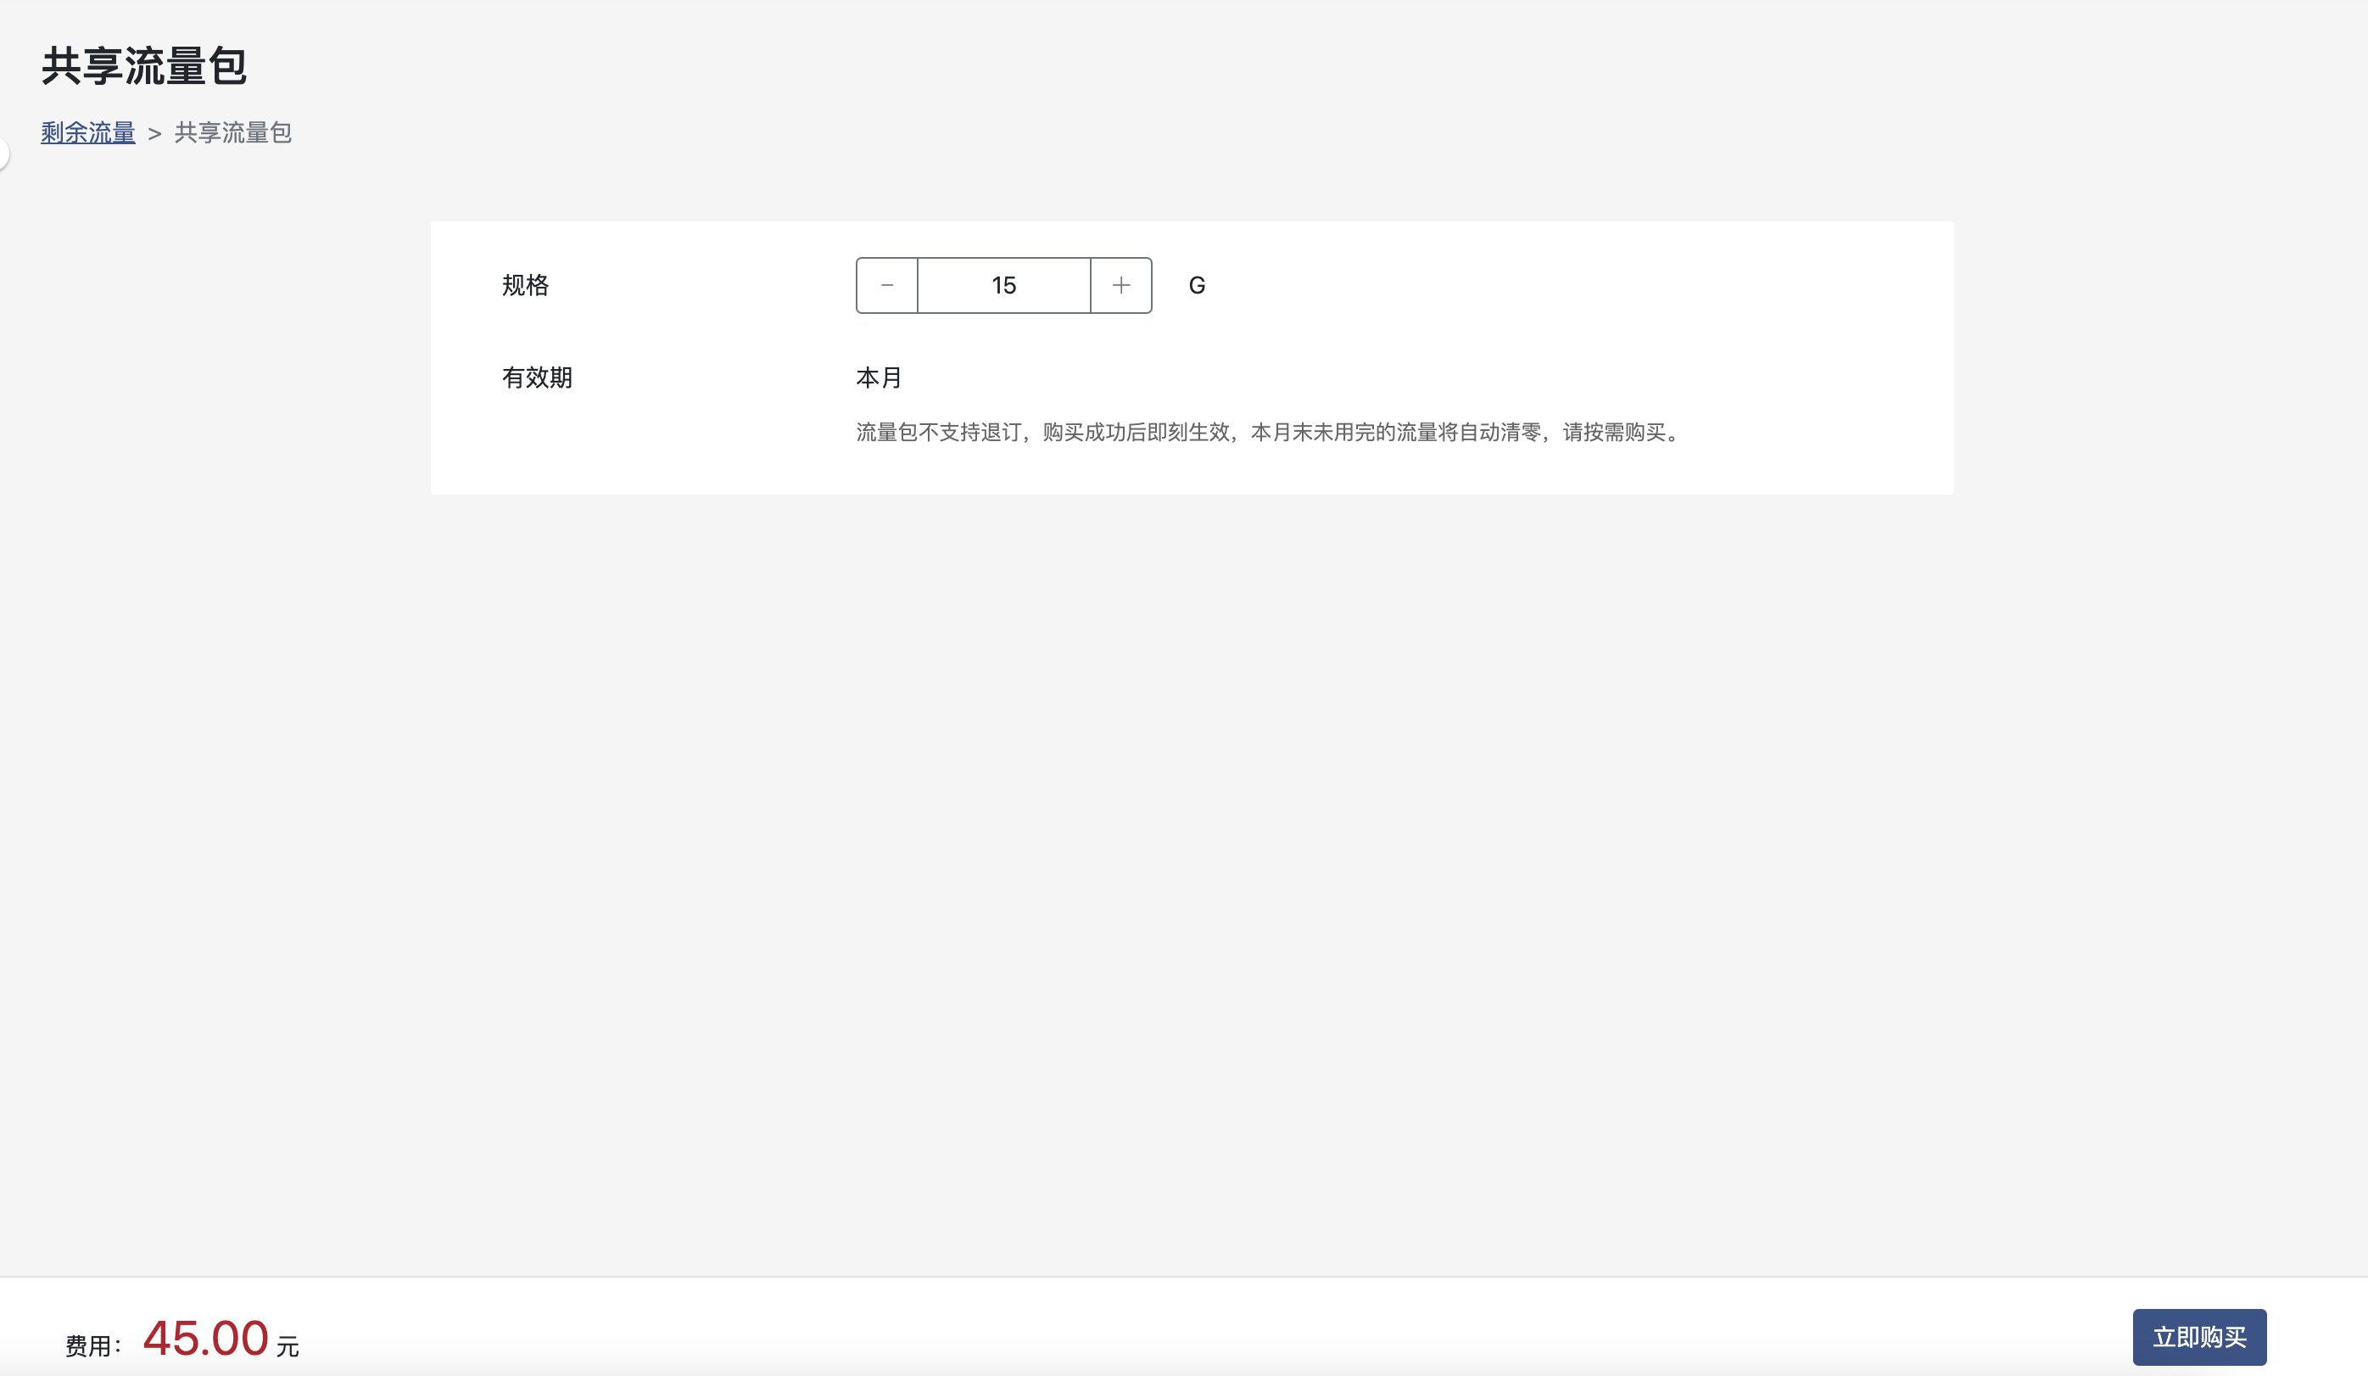
Task: Click the breadcrumb separator arrow
Action: coord(155,133)
